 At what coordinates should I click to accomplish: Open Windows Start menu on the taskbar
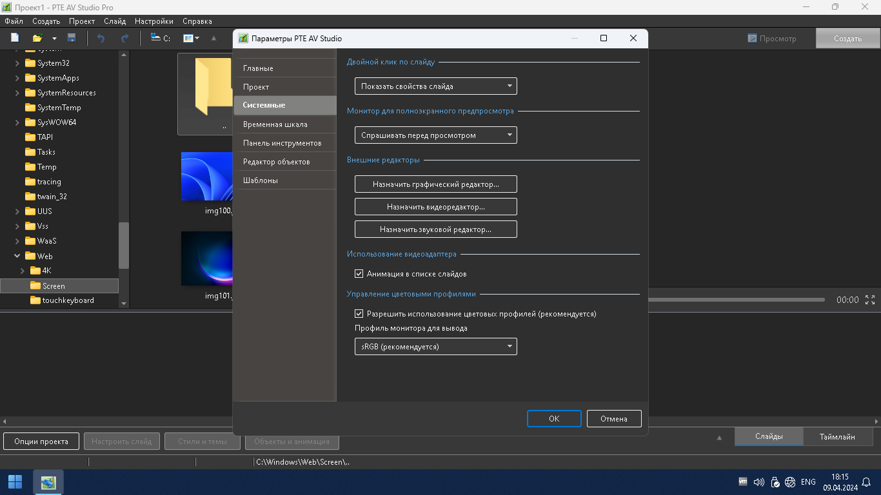click(x=15, y=482)
